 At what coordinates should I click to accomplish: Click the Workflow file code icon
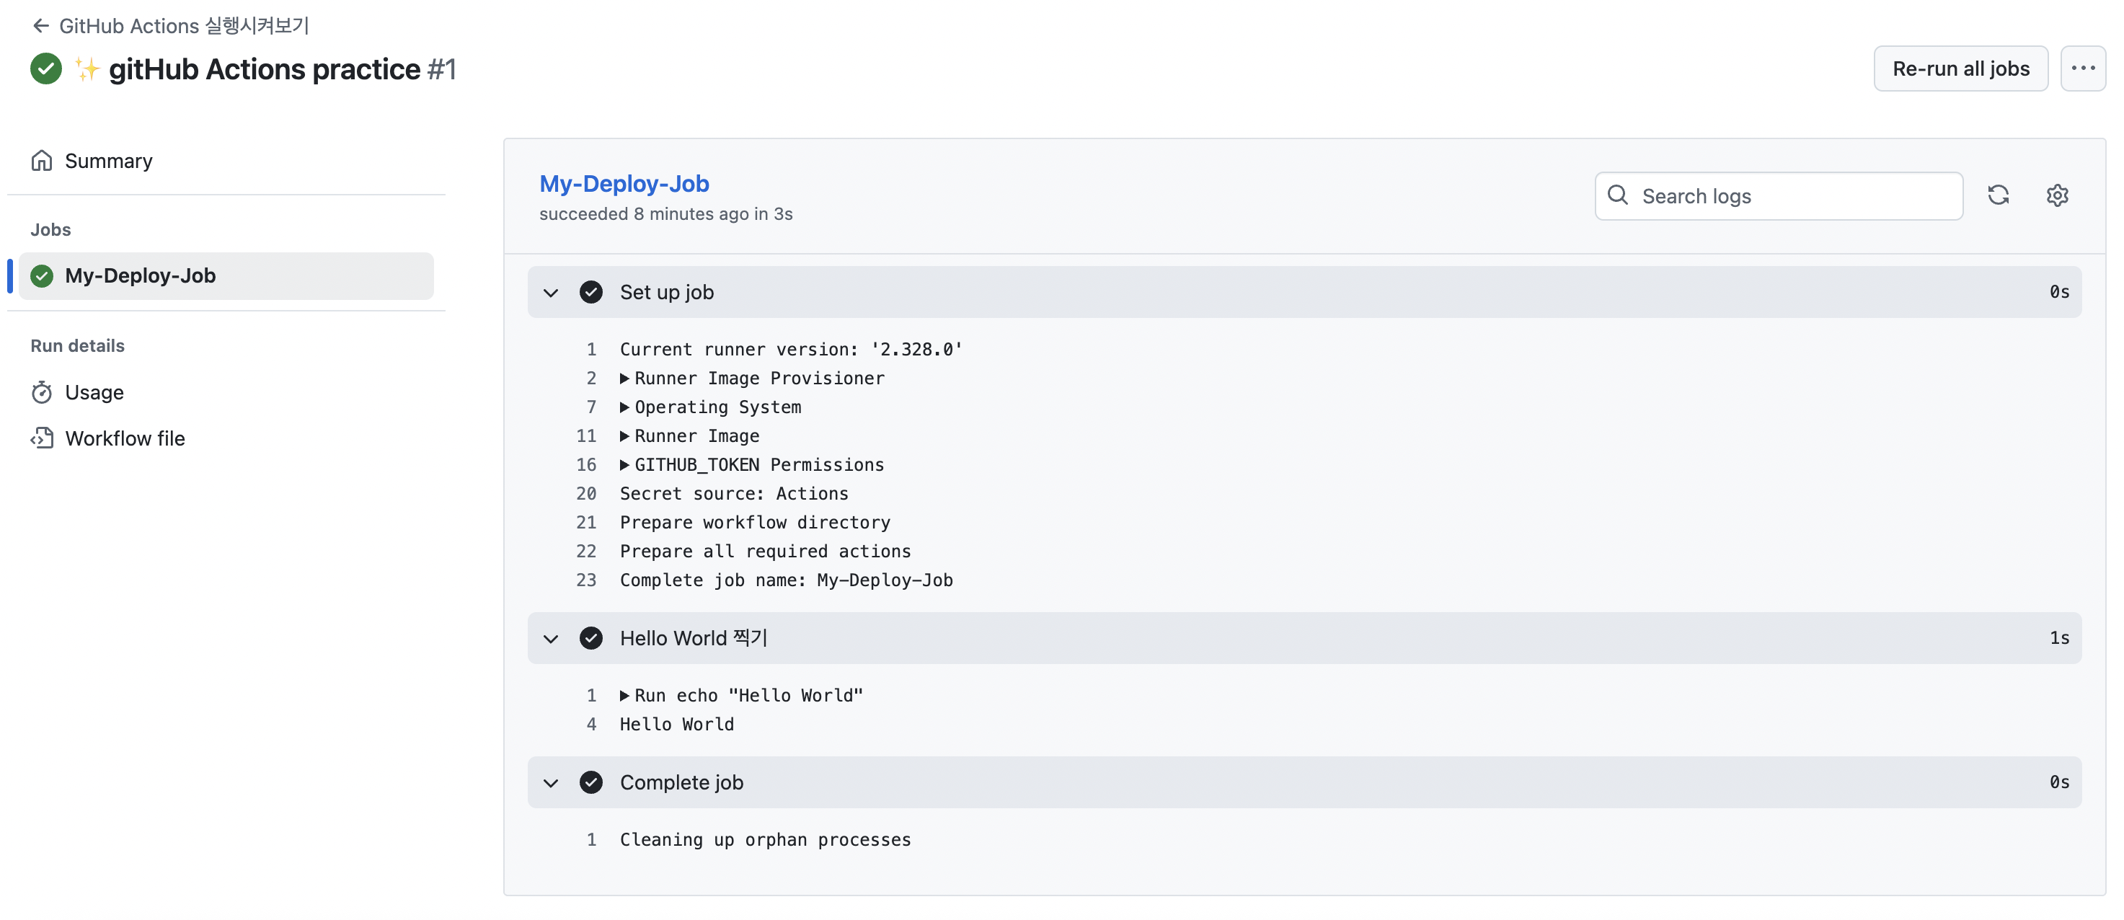(x=41, y=438)
